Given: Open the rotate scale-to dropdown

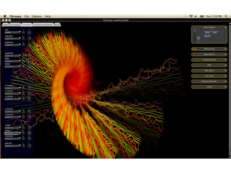Looking at the screenshot, I should 13,128.
